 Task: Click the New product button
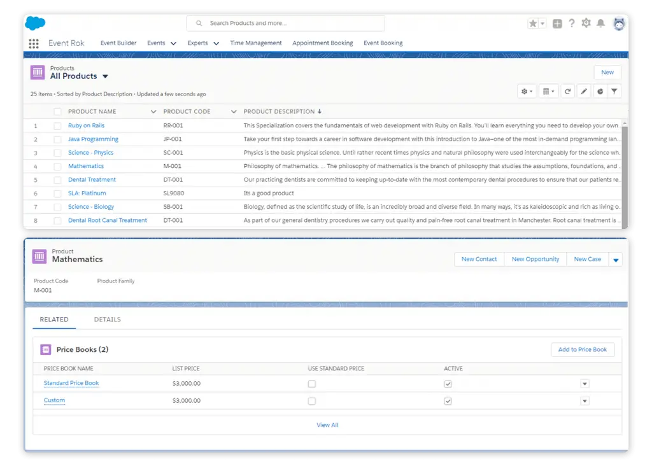coord(607,73)
